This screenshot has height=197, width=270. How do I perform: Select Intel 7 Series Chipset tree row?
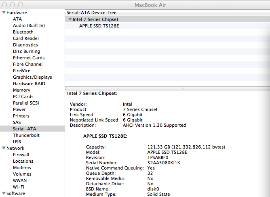click(168, 19)
